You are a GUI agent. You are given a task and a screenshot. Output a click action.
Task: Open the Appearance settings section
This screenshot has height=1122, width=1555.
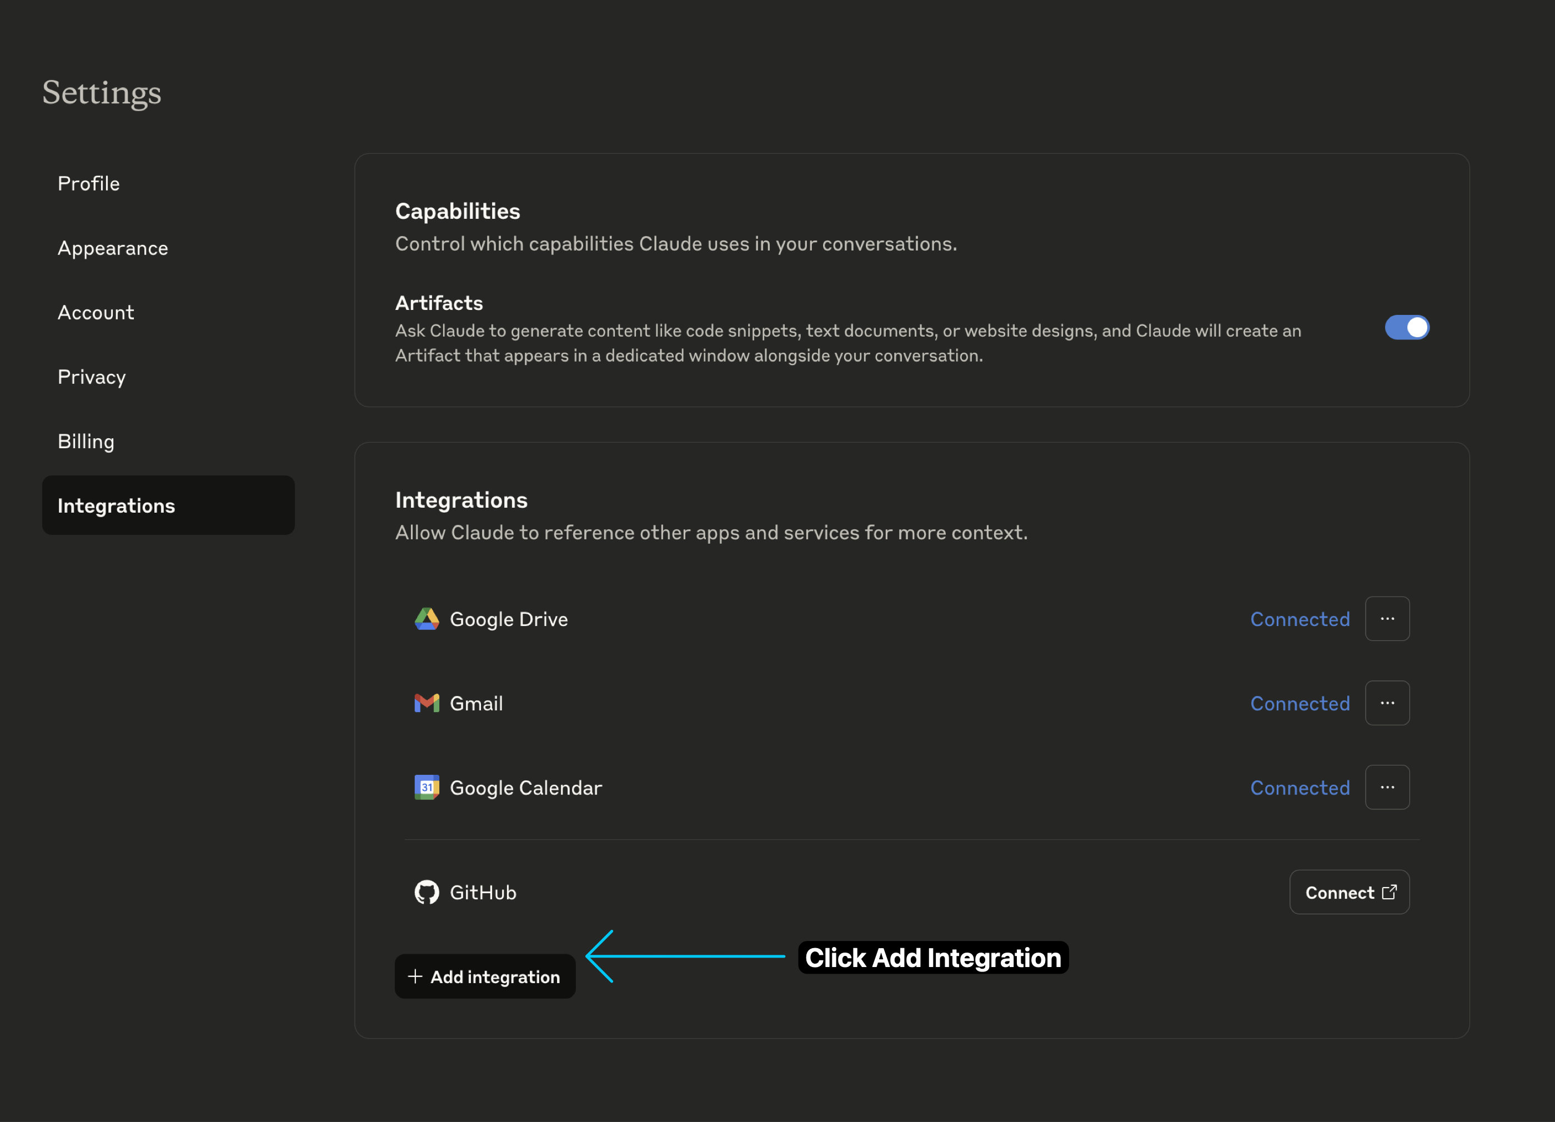coord(113,248)
